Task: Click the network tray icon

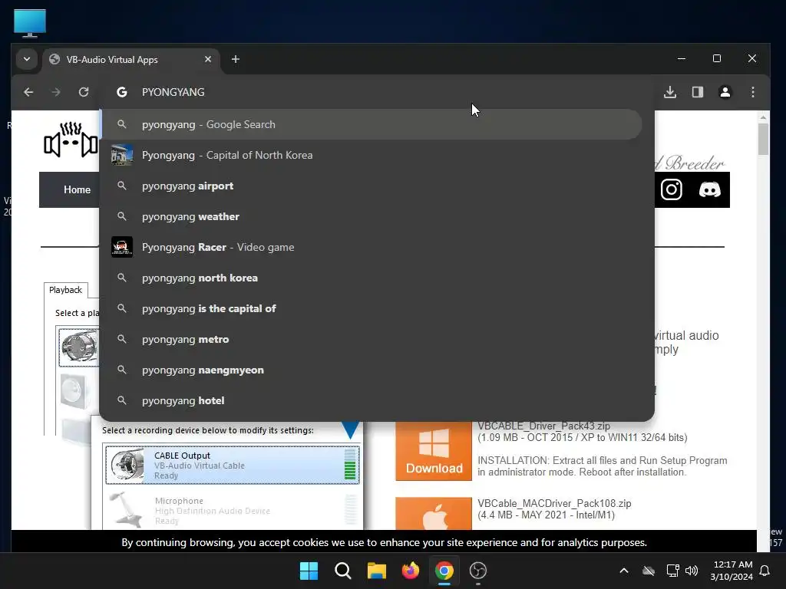Action: point(672,571)
